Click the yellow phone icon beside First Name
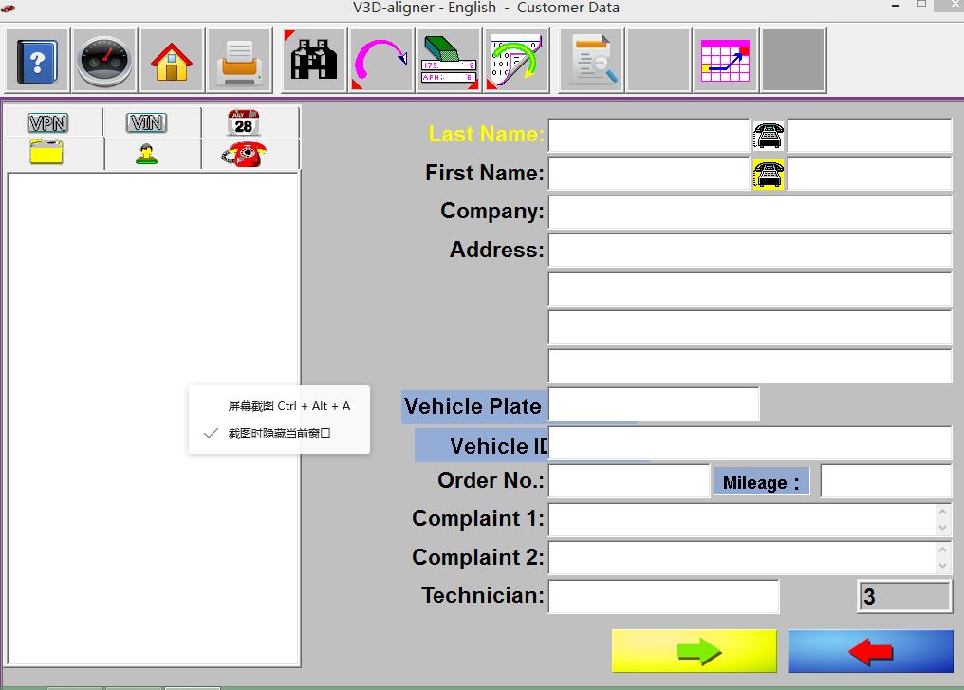Image resolution: width=964 pixels, height=690 pixels. 769,174
